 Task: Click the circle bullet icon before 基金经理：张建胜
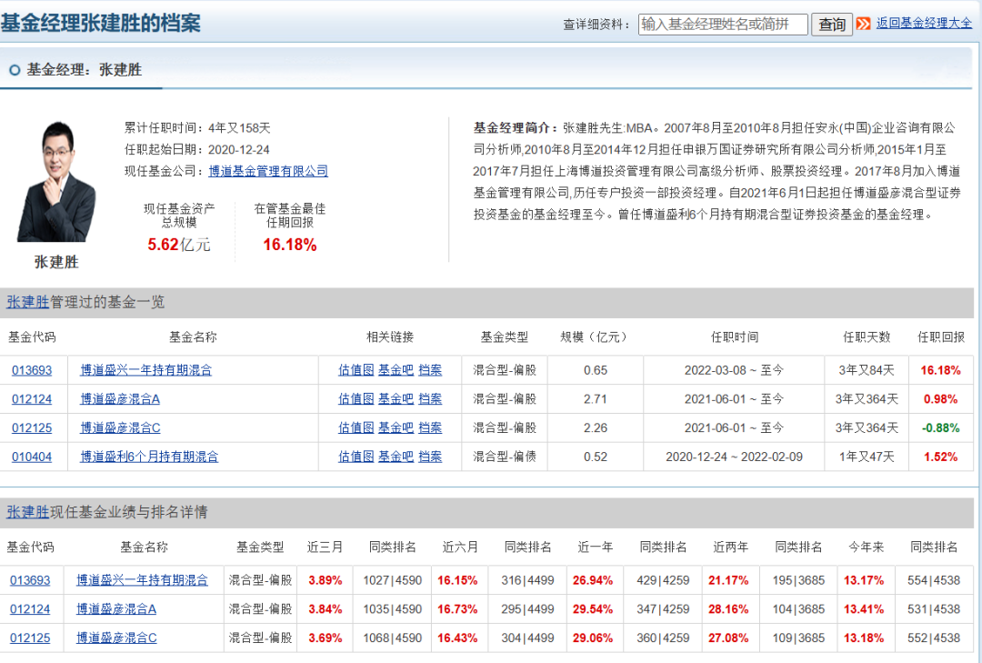[15, 70]
